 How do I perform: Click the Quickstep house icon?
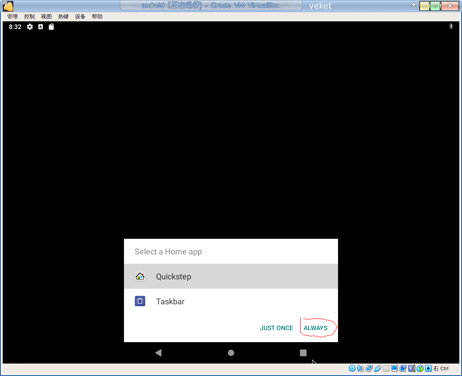point(140,277)
